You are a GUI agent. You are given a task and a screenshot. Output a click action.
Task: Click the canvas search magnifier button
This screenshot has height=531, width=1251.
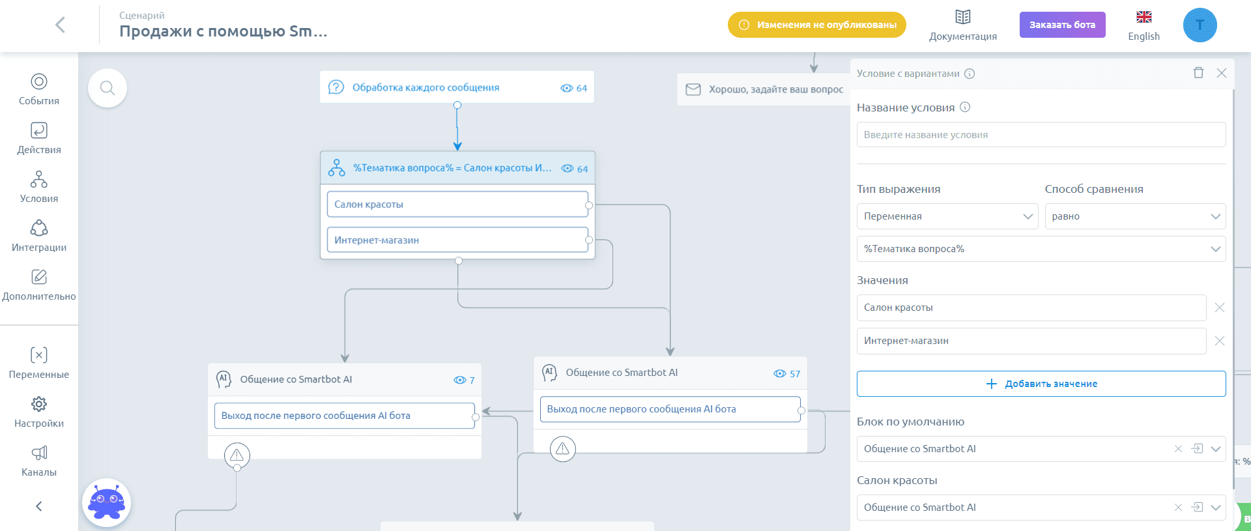coord(108,88)
